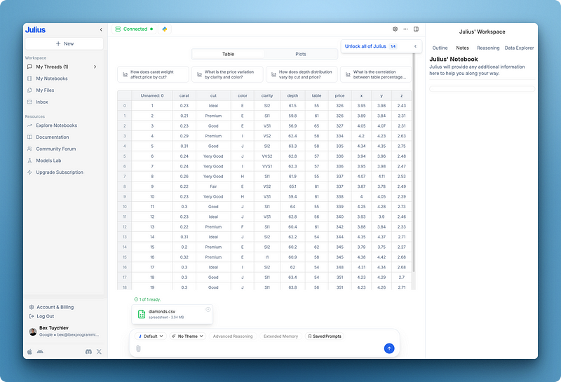Click Upgrade Subscription
The height and width of the screenshot is (382, 561).
point(60,172)
